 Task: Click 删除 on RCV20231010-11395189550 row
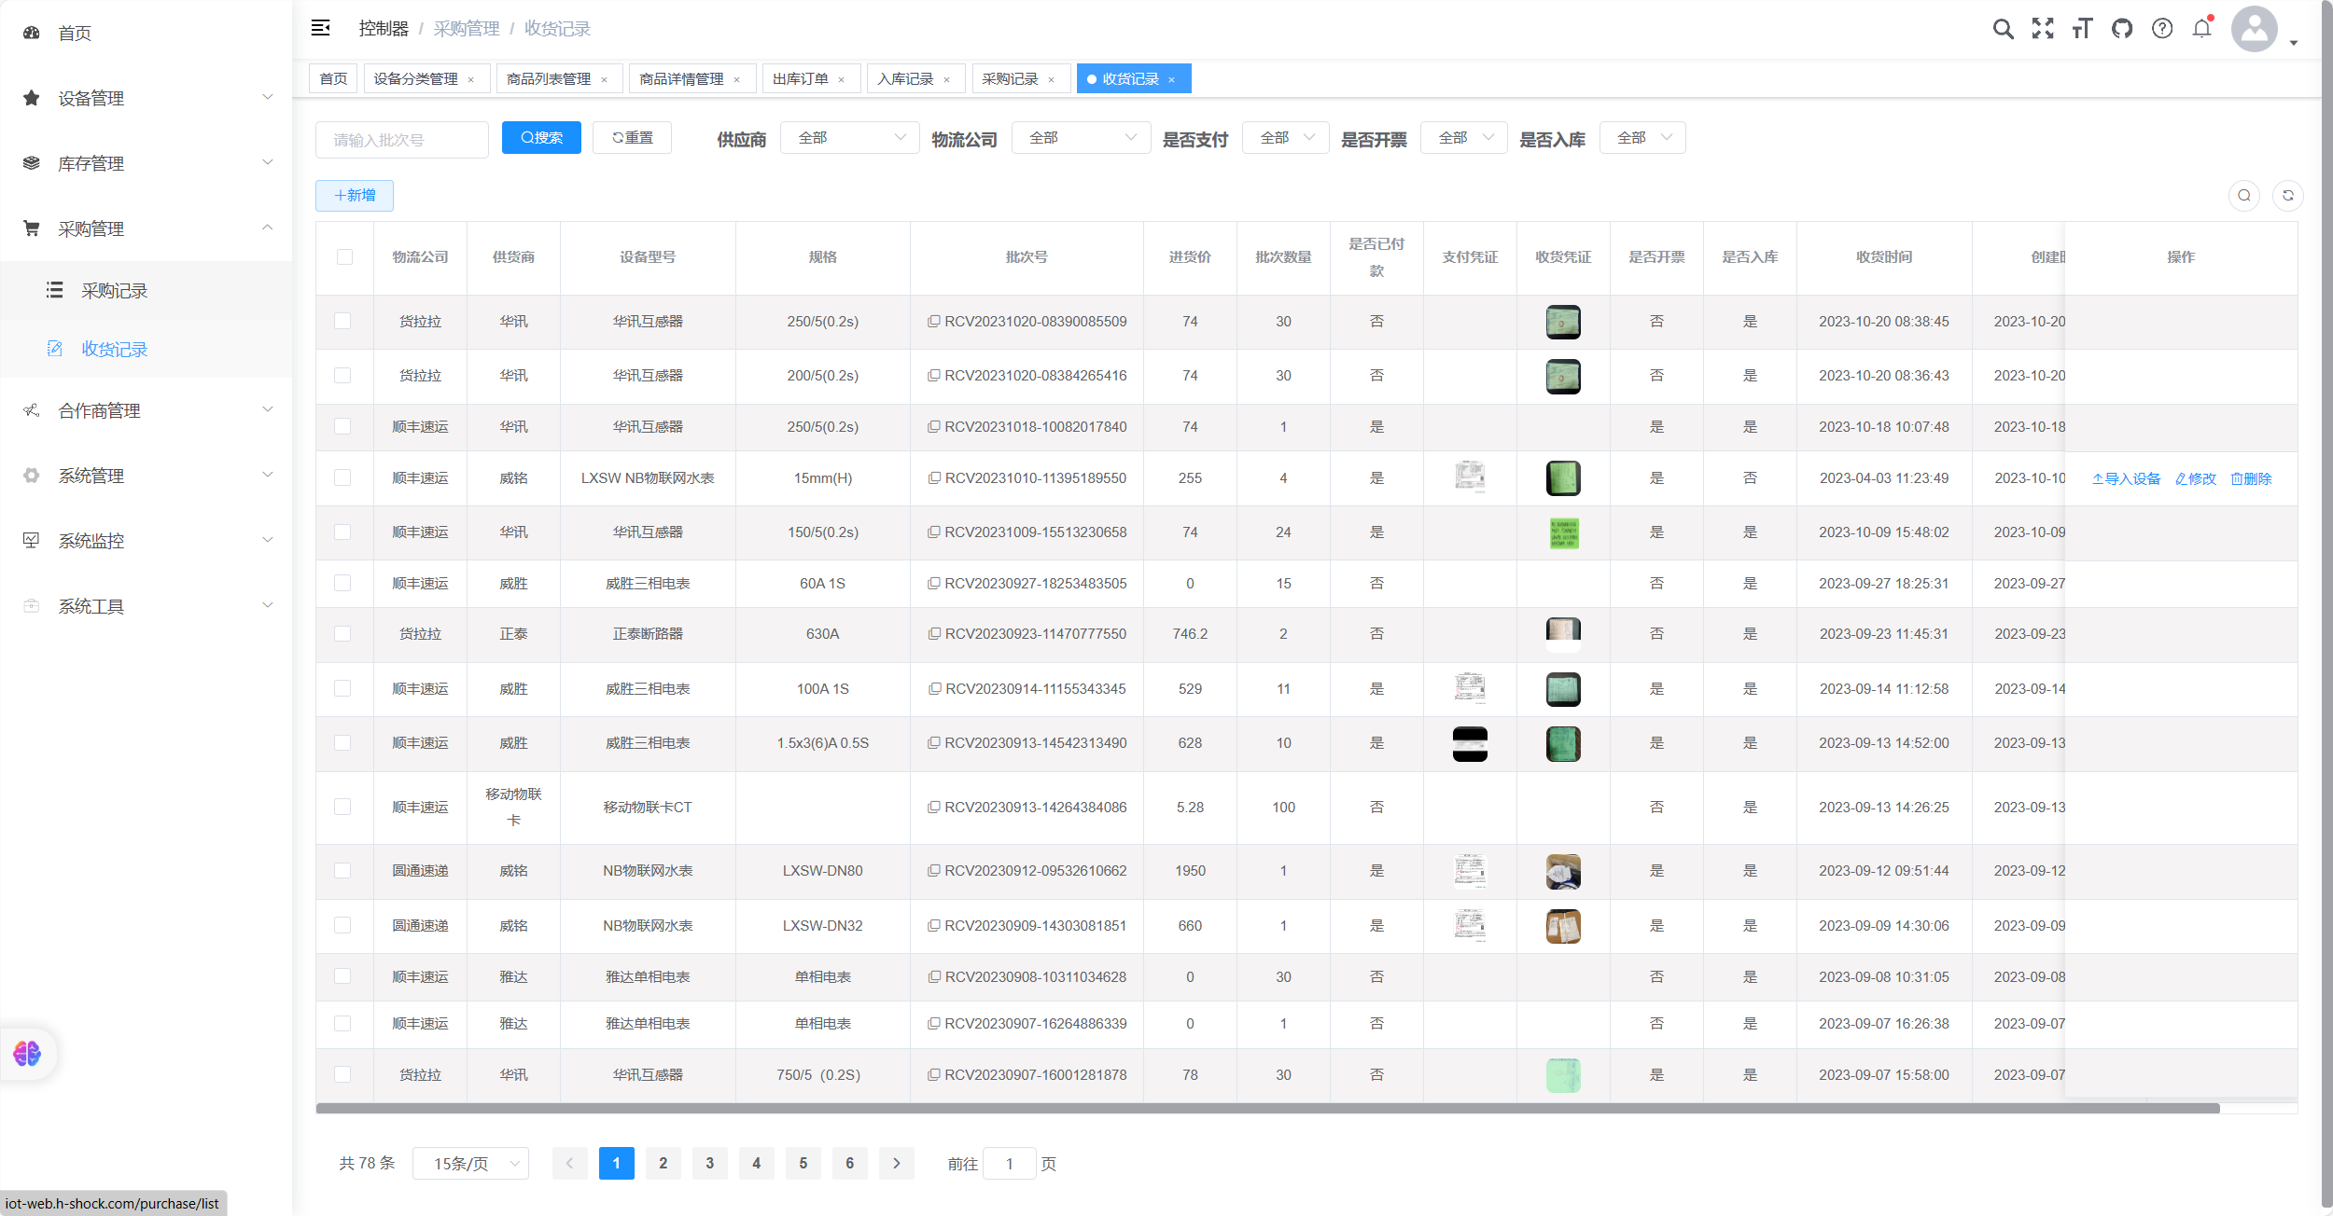click(2251, 478)
